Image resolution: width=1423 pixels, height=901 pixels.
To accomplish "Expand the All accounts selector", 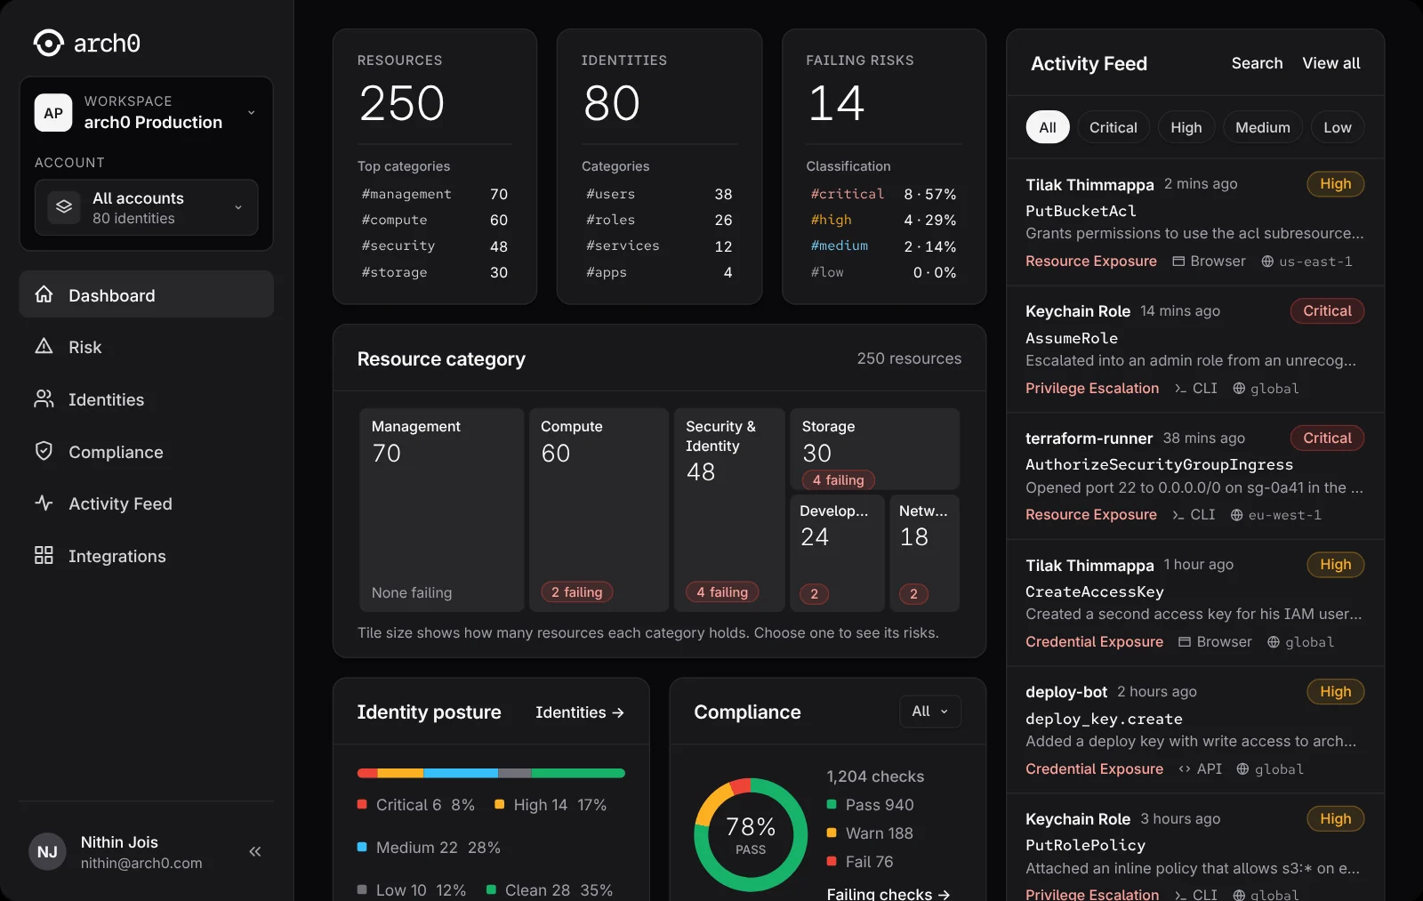I will coord(146,207).
